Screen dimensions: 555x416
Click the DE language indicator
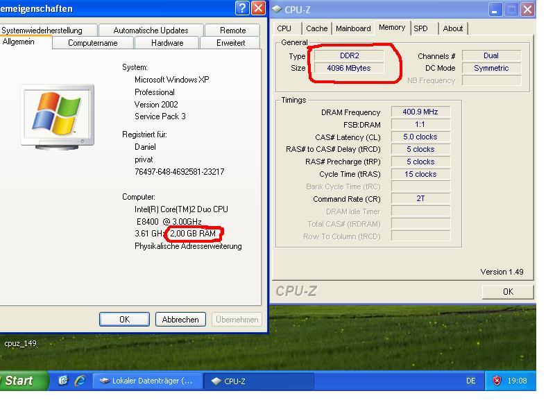(x=471, y=381)
